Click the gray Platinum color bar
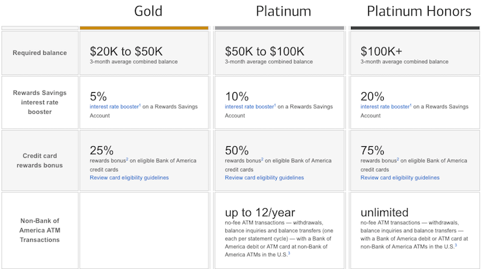This screenshot has width=482, height=269. [280, 28]
